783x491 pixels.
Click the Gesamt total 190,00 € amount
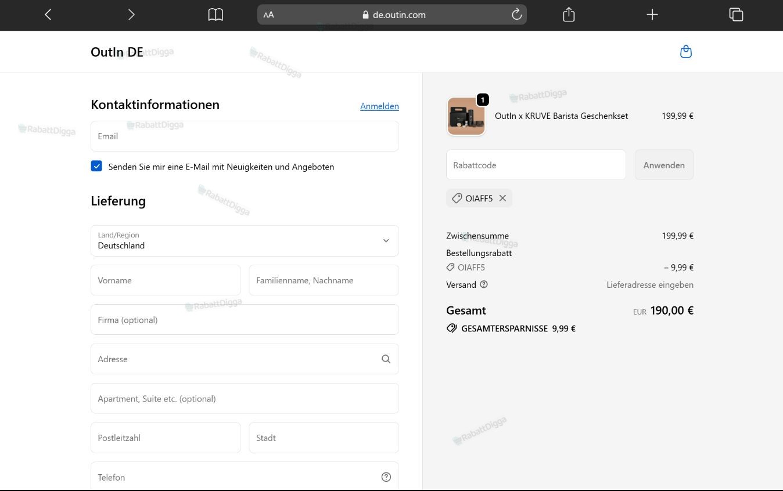(x=671, y=311)
